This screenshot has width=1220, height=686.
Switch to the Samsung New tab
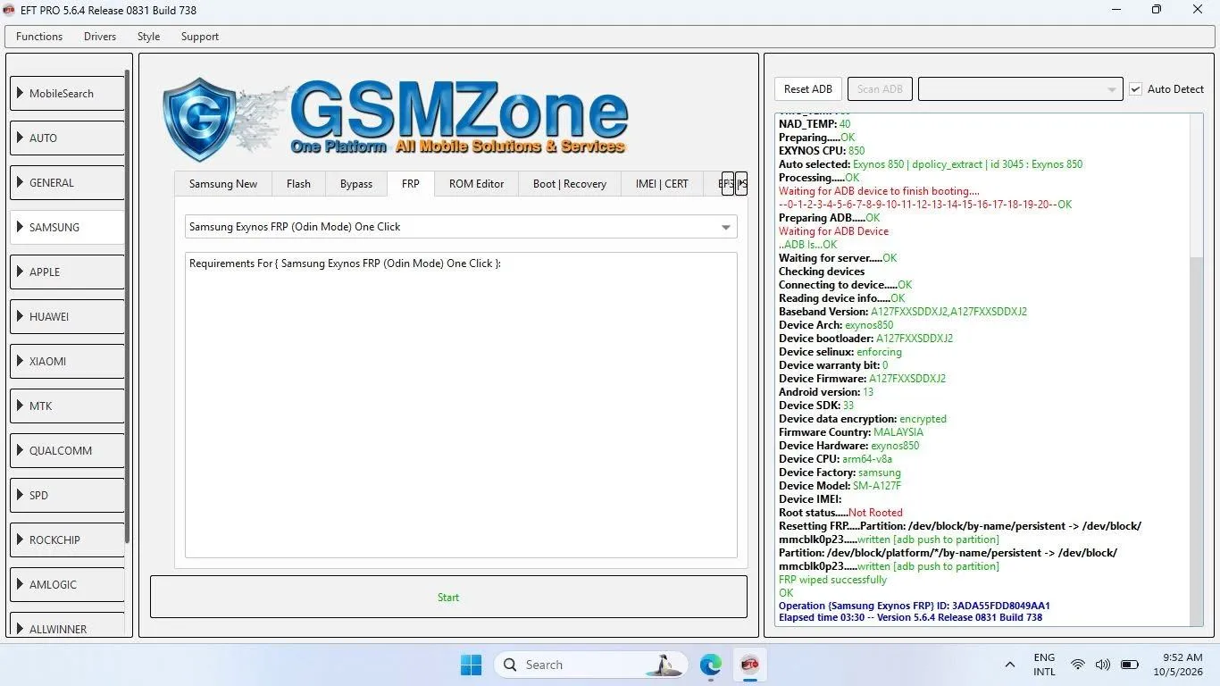(223, 184)
